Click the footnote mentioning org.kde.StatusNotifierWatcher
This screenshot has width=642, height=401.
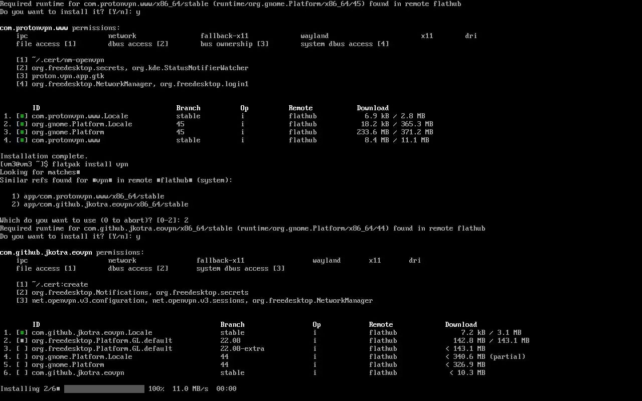click(132, 68)
